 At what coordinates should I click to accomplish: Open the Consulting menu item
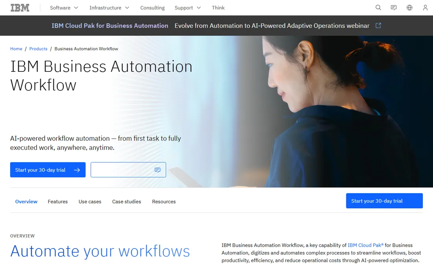pos(152,8)
